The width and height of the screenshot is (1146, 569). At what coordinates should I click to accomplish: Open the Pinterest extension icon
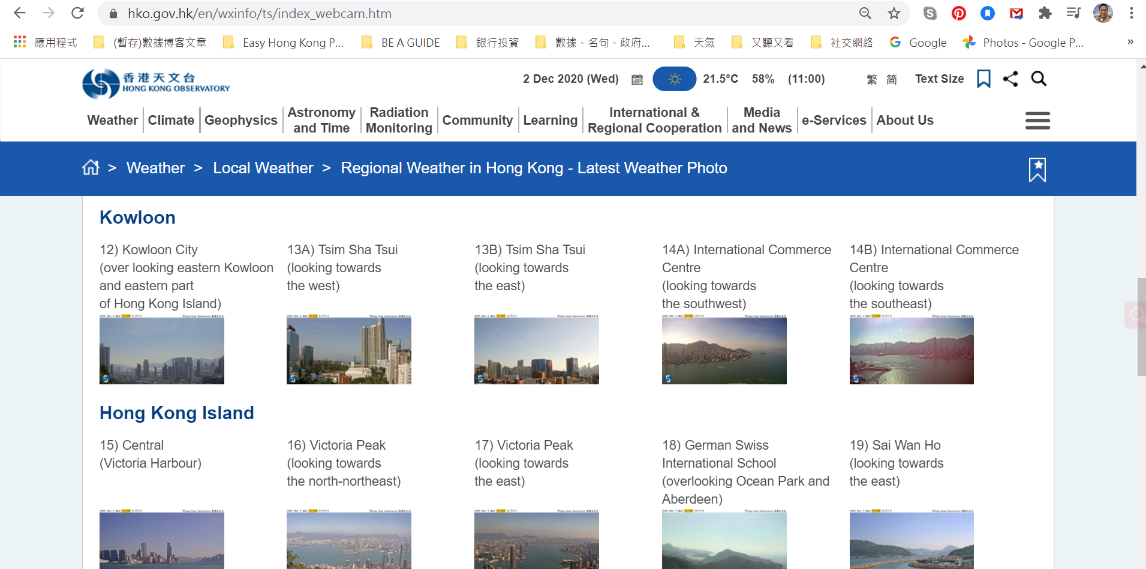pyautogui.click(x=959, y=13)
